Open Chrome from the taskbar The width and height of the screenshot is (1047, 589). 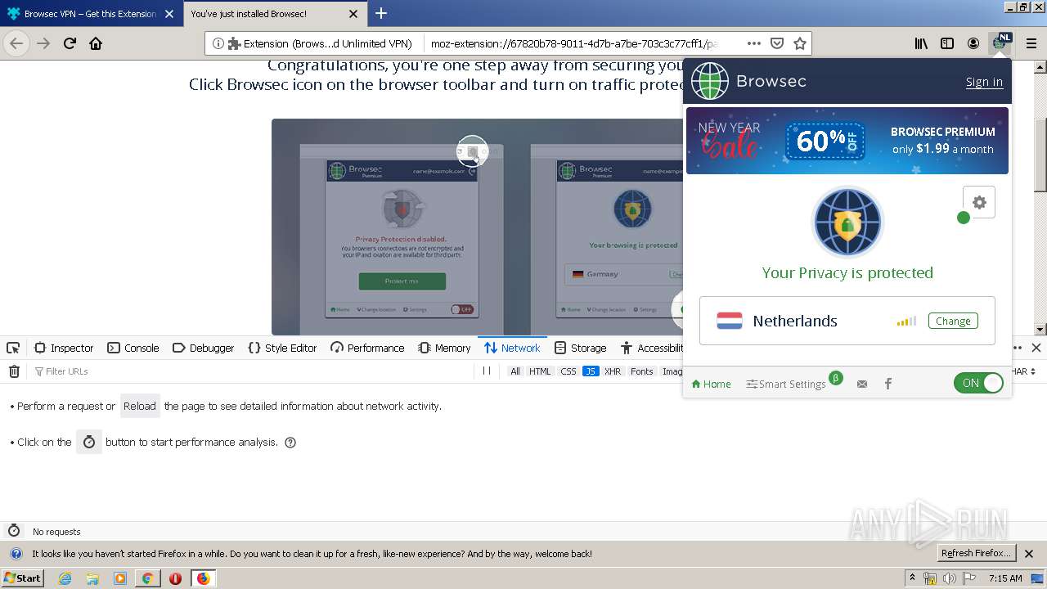(147, 578)
